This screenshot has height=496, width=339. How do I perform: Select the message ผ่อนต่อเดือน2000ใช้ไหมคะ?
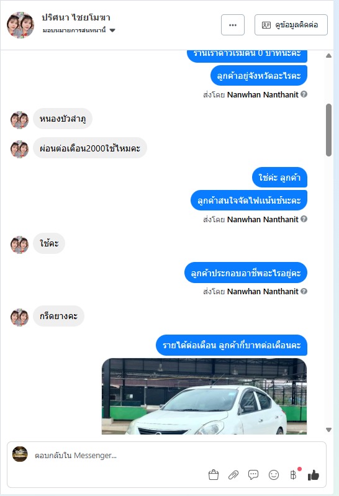point(90,148)
